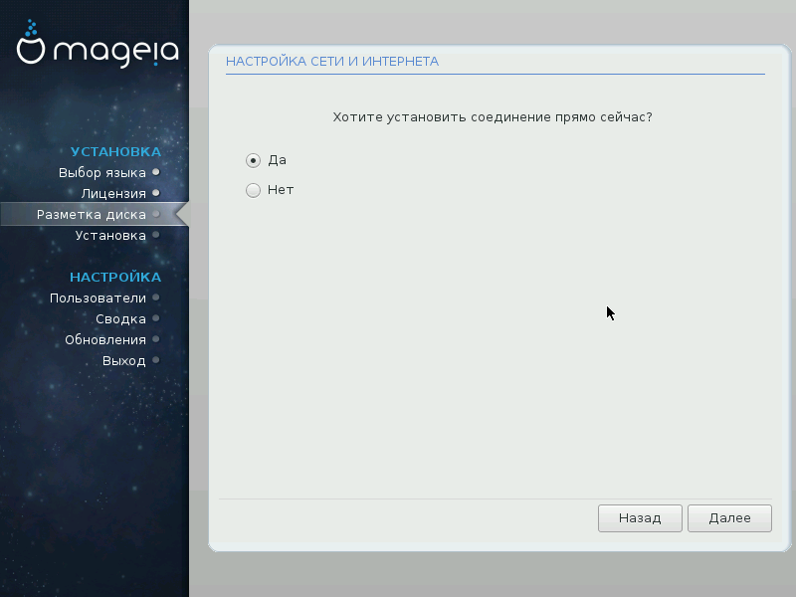The width and height of the screenshot is (796, 597).
Task: Click the bullet next to Выход
Action: (x=156, y=360)
